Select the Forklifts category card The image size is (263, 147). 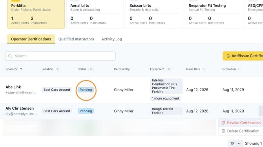[x=36, y=14]
